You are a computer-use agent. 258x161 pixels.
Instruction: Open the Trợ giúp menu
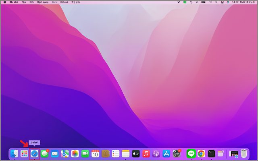coord(76,2)
